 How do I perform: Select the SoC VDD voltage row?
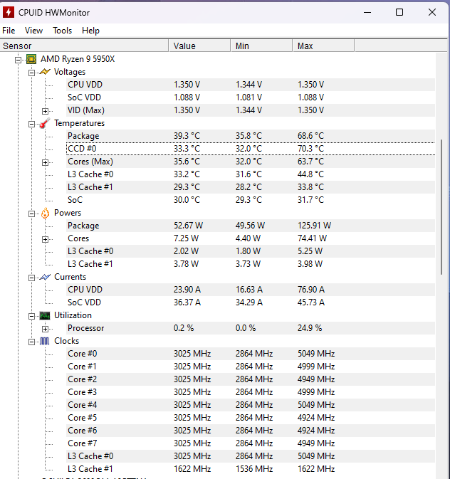[251, 98]
